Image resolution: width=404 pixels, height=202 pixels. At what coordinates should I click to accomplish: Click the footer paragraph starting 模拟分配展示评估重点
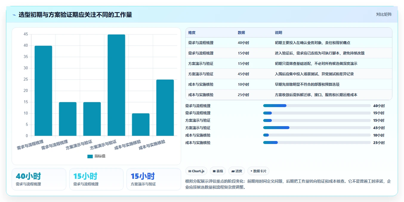point(288,184)
